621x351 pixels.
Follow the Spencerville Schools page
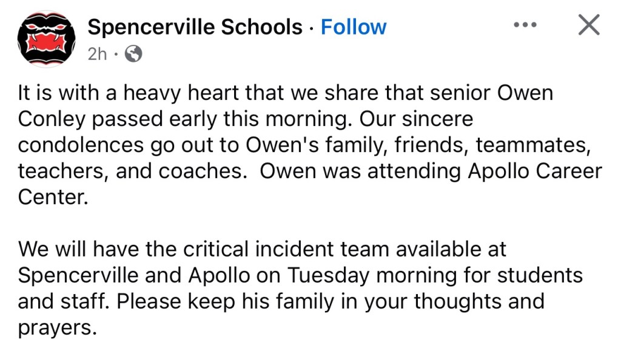353,27
